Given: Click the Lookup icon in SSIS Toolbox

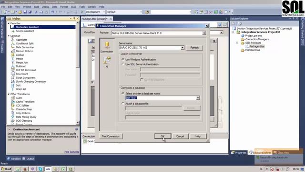Looking at the screenshot, I should point(13,55).
